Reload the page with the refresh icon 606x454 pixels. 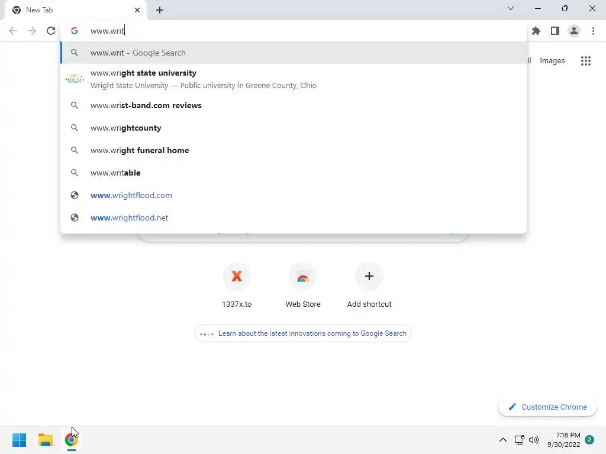51,31
